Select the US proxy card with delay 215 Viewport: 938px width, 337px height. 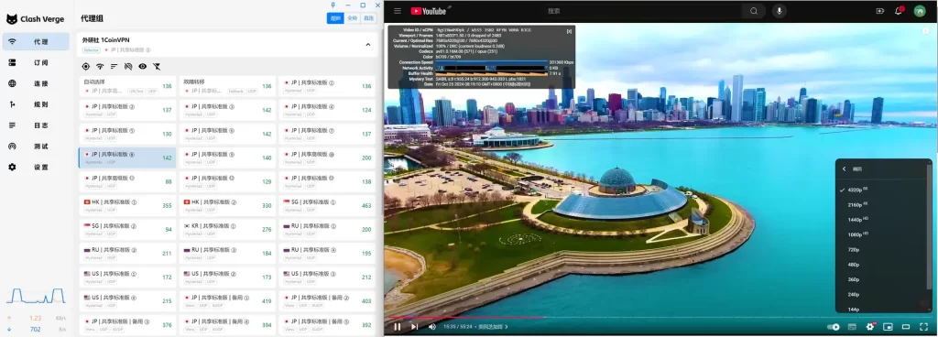[126, 301]
